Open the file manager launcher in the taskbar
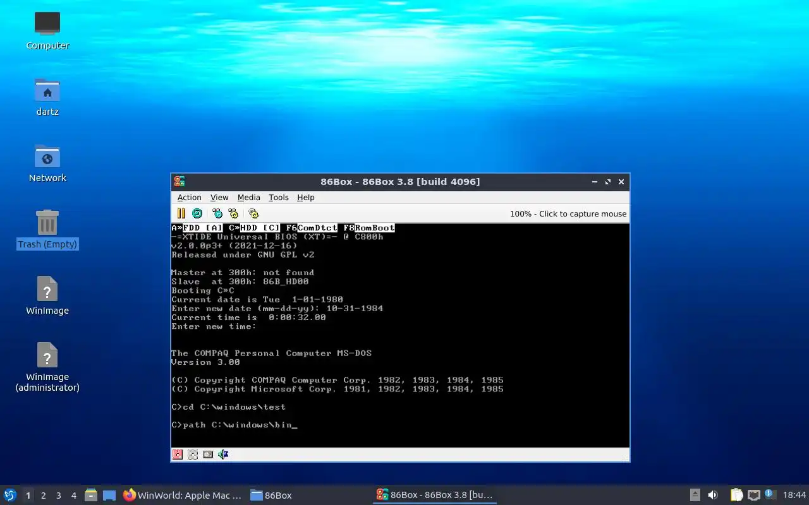The height and width of the screenshot is (505, 809). pos(90,496)
